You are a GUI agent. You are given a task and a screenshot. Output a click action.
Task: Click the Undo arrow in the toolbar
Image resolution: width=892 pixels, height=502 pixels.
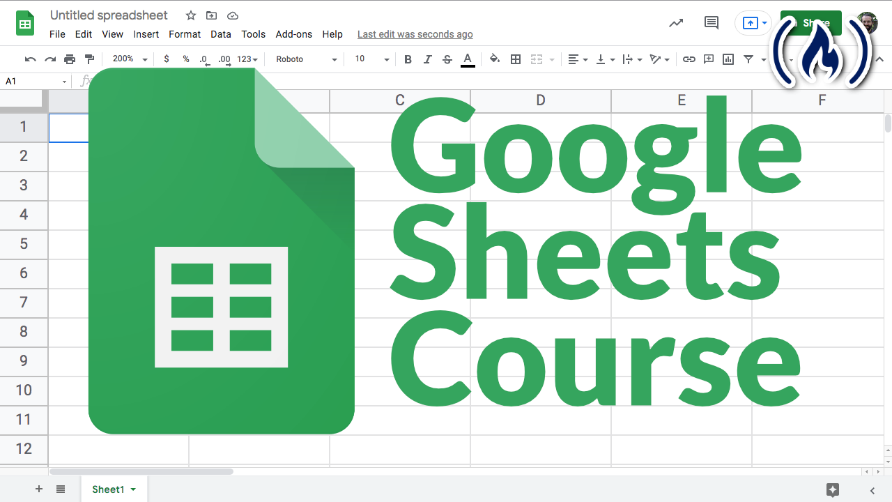coord(30,59)
